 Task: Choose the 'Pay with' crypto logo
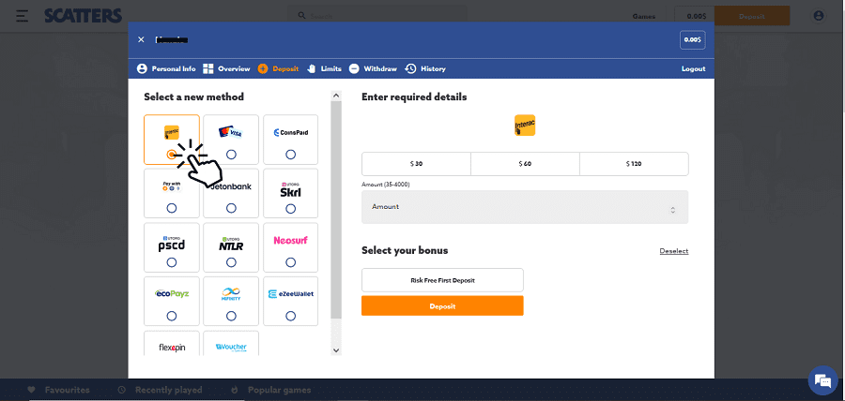tap(172, 186)
